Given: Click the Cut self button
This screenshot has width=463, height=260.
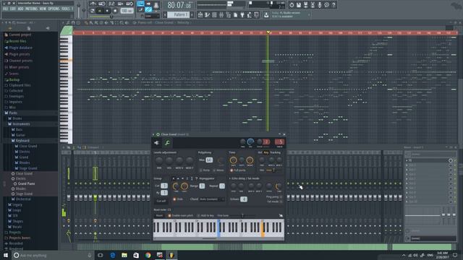Looking at the screenshot, I should pyautogui.click(x=161, y=201).
